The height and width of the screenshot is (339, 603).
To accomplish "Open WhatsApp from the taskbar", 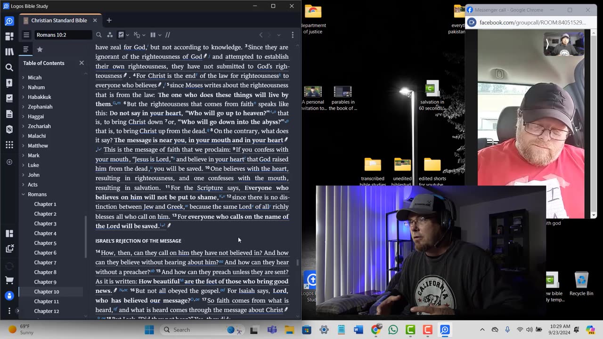I will 393,330.
